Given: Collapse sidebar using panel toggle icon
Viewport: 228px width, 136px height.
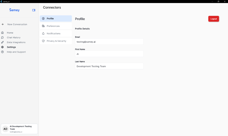Looking at the screenshot, I should pyautogui.click(x=34, y=10).
